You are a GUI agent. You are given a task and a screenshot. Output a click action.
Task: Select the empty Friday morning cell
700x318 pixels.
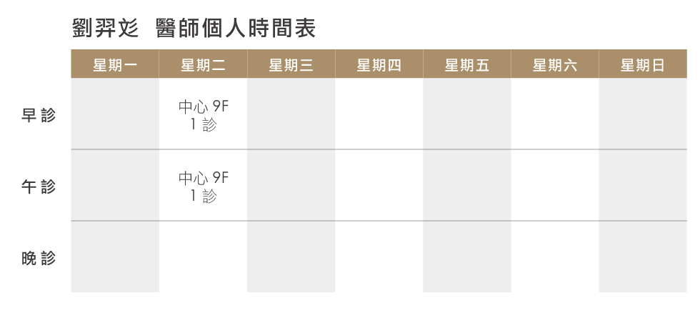466,114
